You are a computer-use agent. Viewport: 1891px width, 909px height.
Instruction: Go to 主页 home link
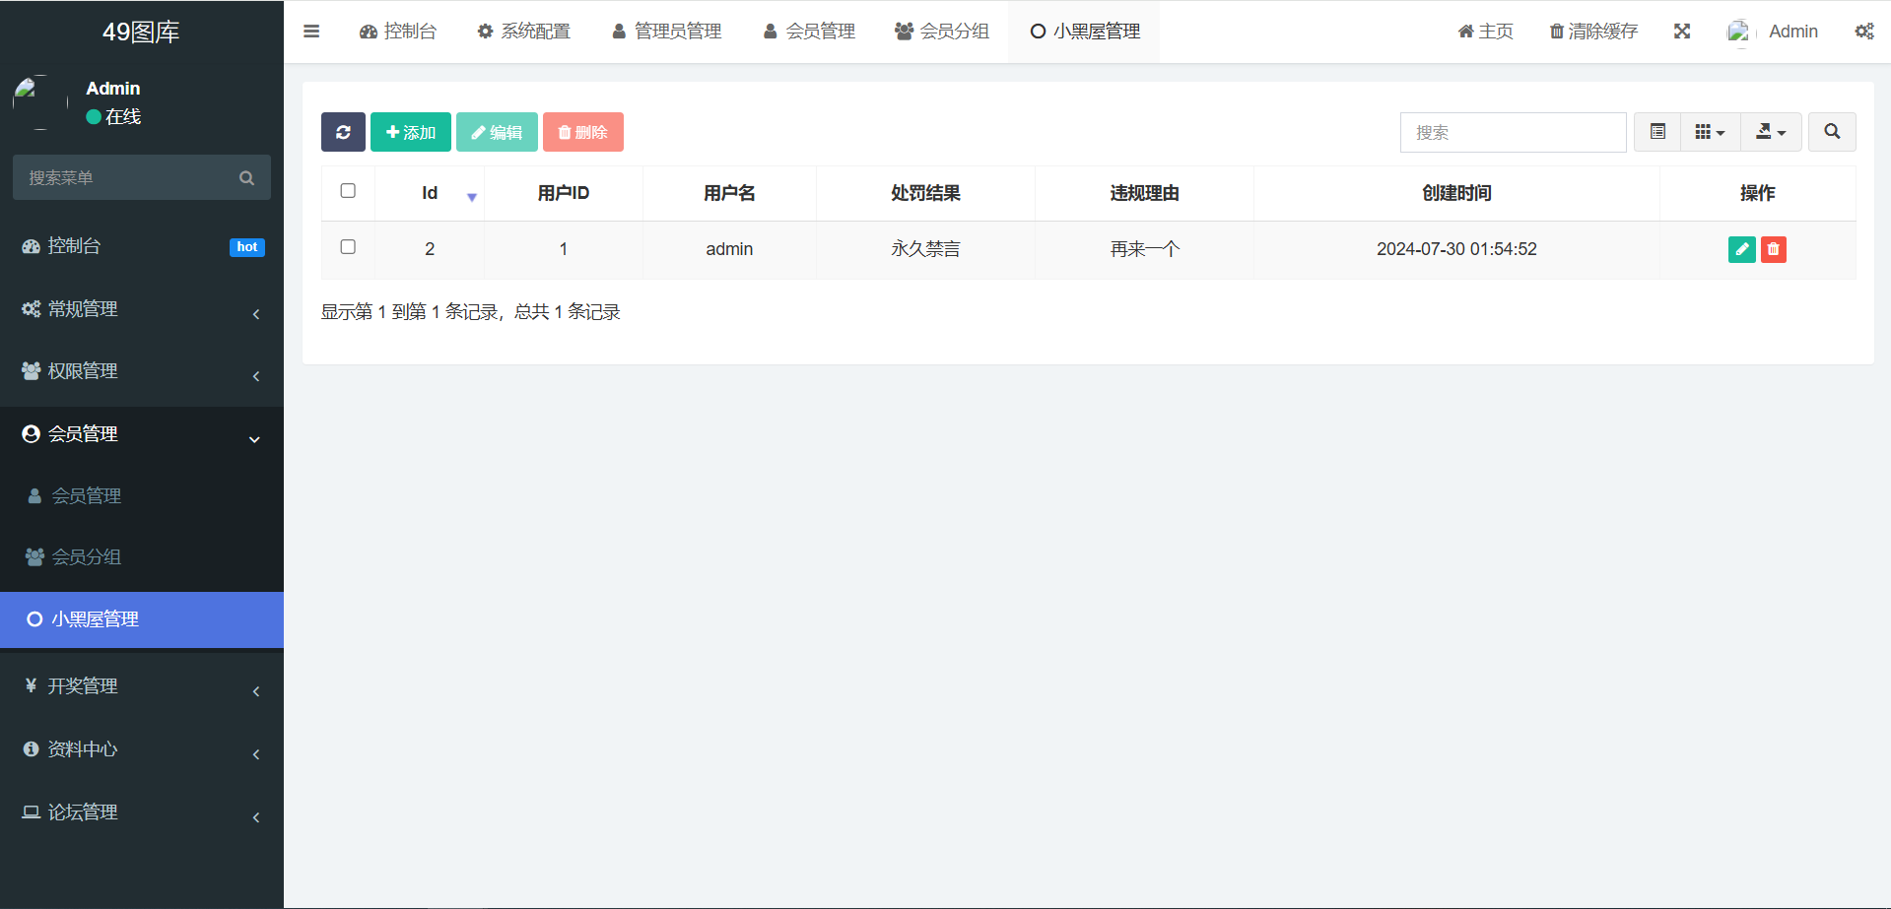coord(1485,32)
